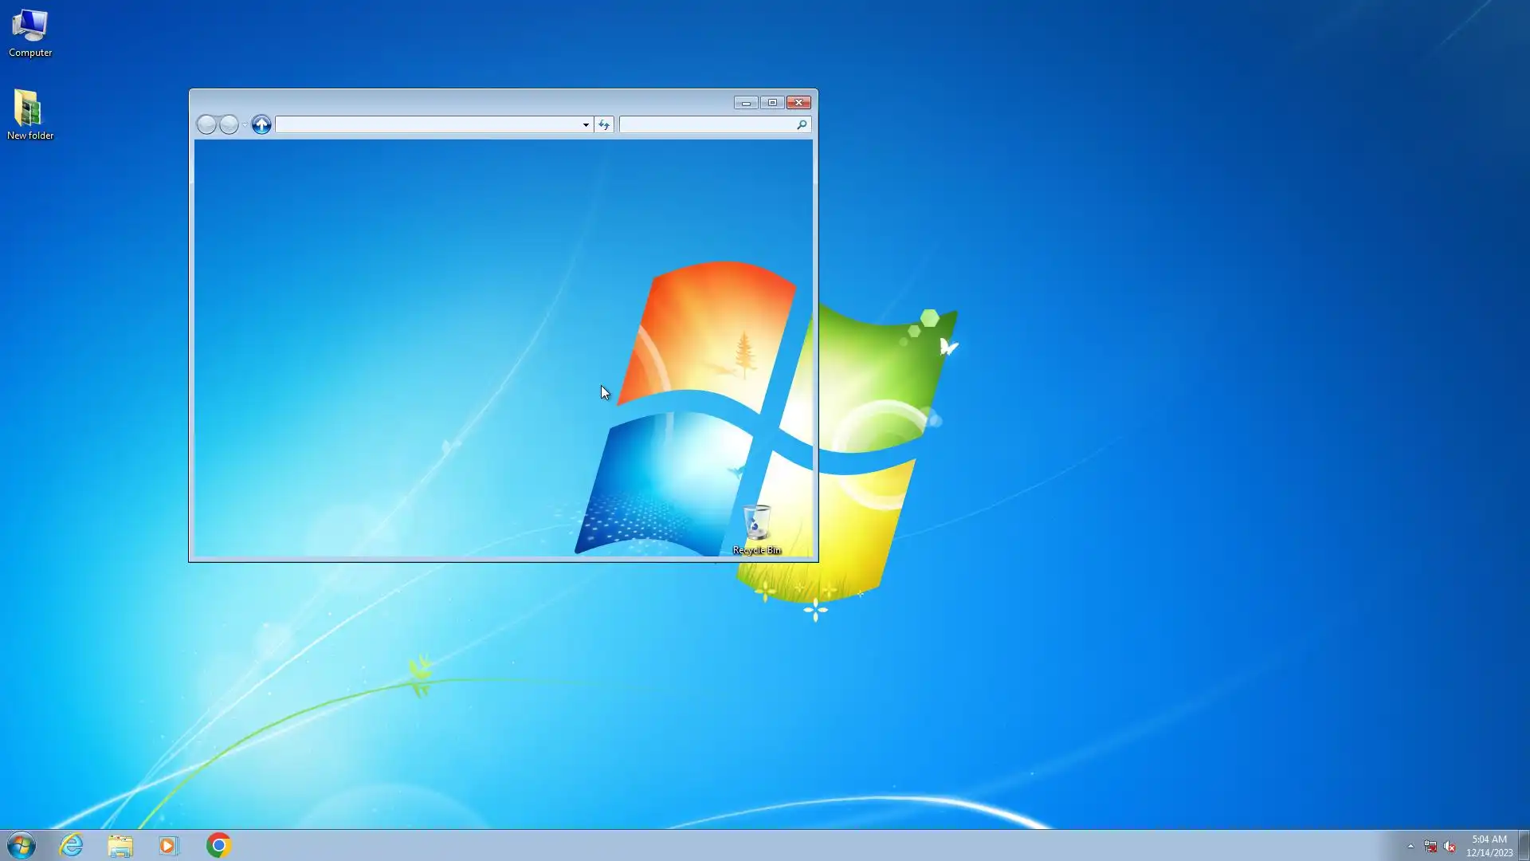Expand address bar history dropdown
Viewport: 1530px width, 861px height.
coord(586,124)
